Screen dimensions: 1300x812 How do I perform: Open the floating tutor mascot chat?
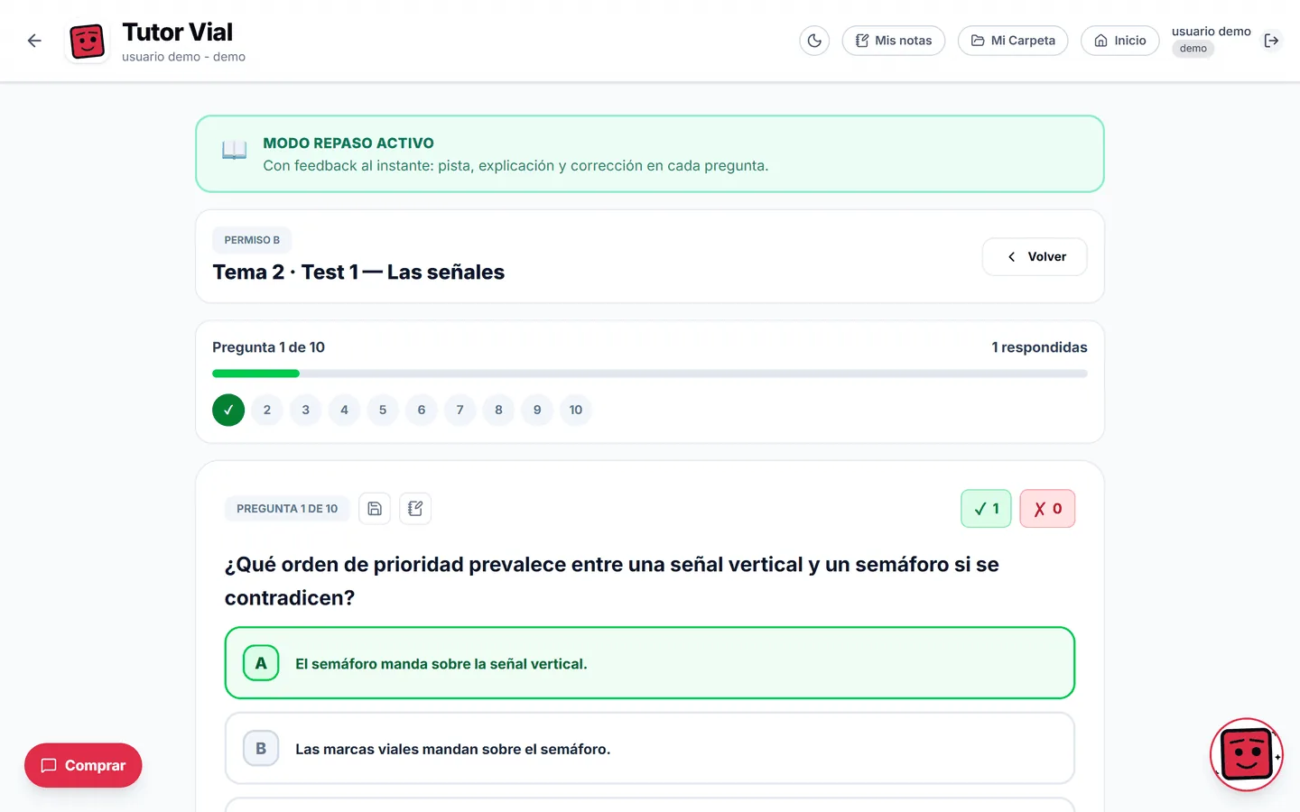[x=1247, y=754]
